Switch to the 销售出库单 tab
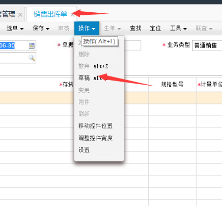The height and width of the screenshot is (206, 222). [50, 14]
